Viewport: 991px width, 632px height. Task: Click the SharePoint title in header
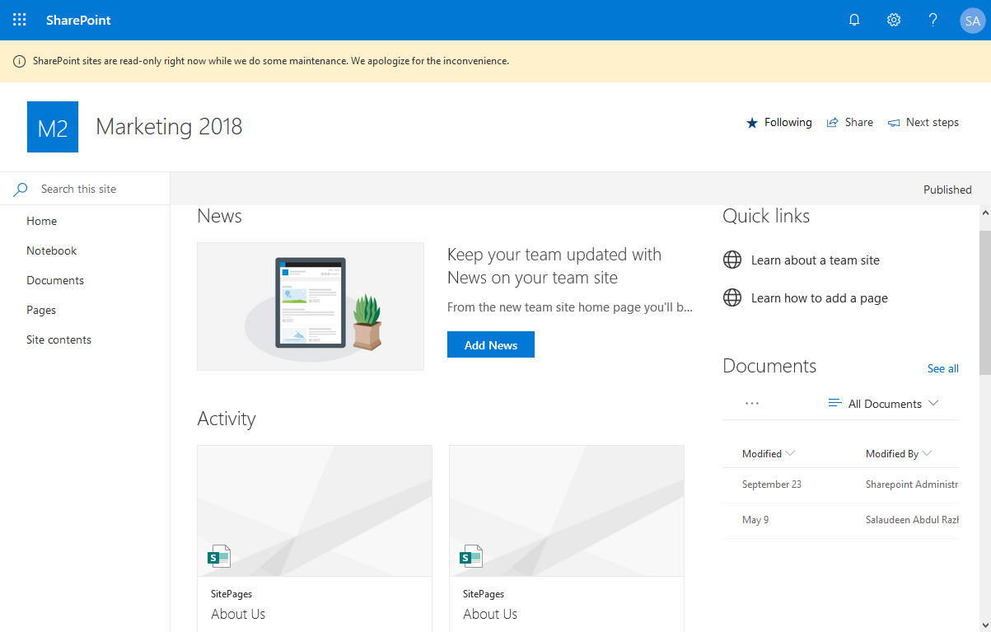(x=79, y=20)
